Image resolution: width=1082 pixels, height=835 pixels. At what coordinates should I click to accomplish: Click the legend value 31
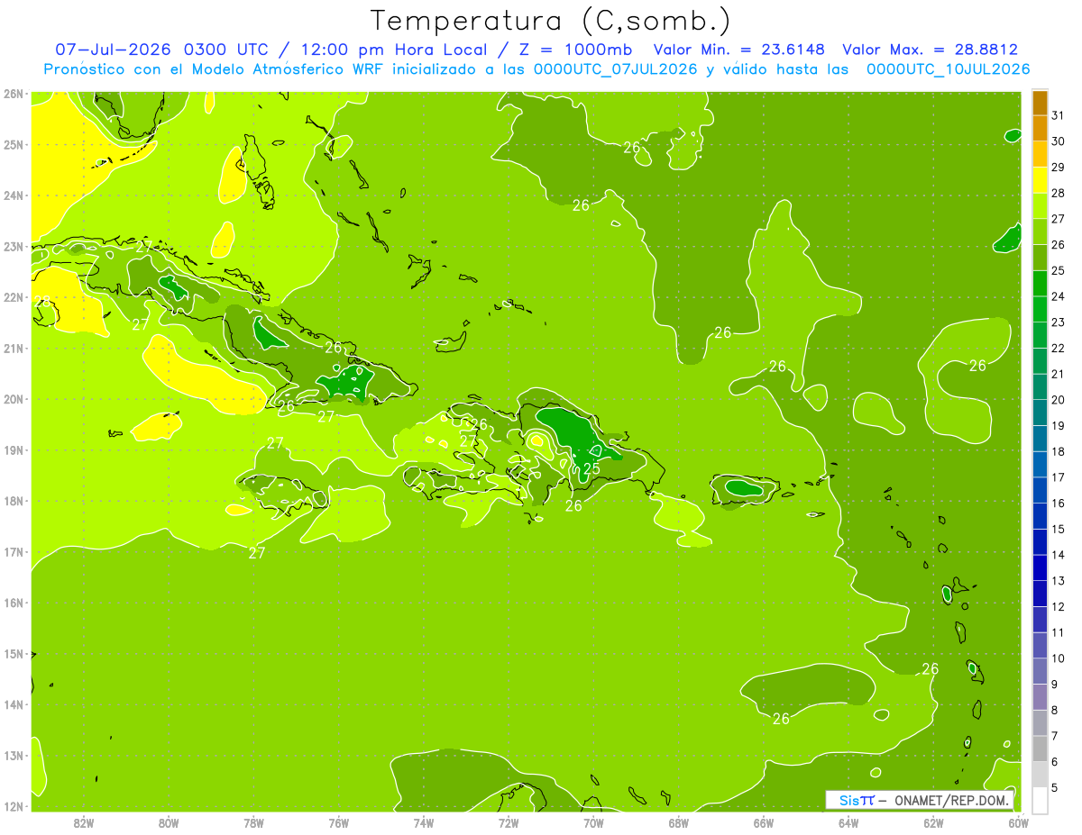click(x=1059, y=115)
